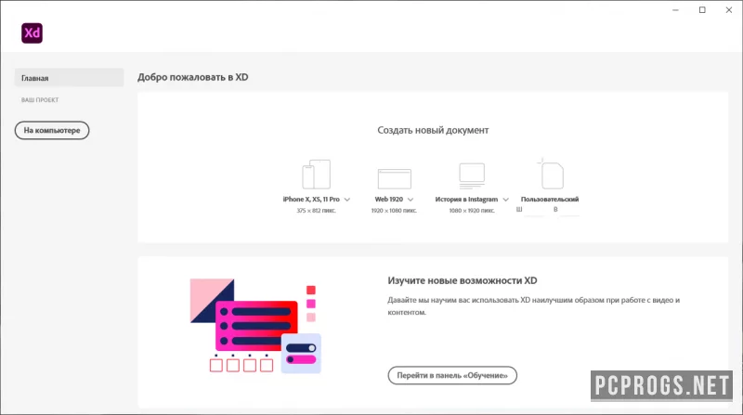Minimize the Adobe XD window
The image size is (743, 415).
(675, 10)
